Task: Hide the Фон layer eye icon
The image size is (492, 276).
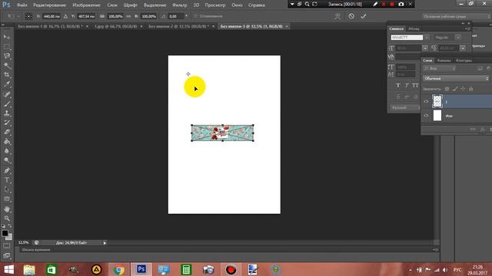Action: click(426, 116)
